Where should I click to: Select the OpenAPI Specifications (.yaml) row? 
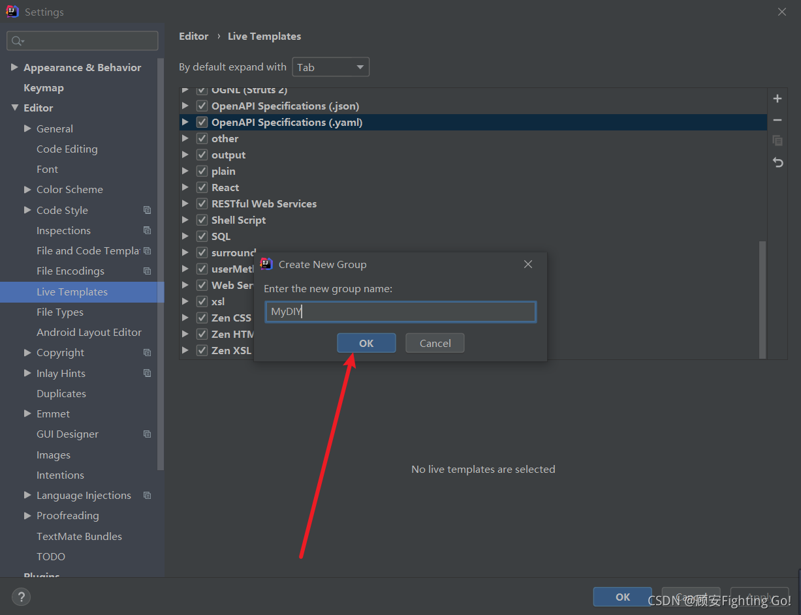click(x=473, y=122)
